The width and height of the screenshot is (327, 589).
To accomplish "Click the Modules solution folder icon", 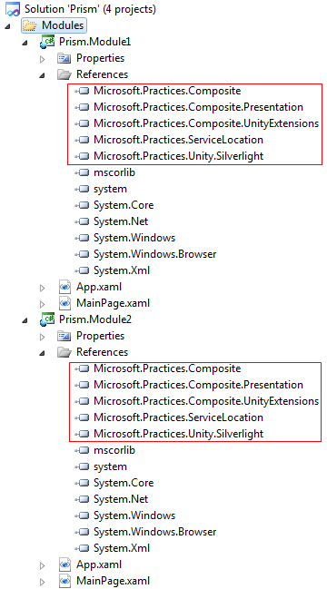I will [30, 26].
